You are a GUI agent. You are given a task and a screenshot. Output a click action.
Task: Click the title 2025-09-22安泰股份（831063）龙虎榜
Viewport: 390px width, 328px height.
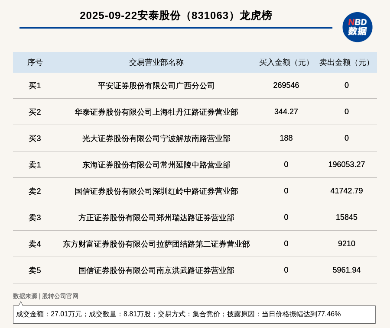point(176,16)
